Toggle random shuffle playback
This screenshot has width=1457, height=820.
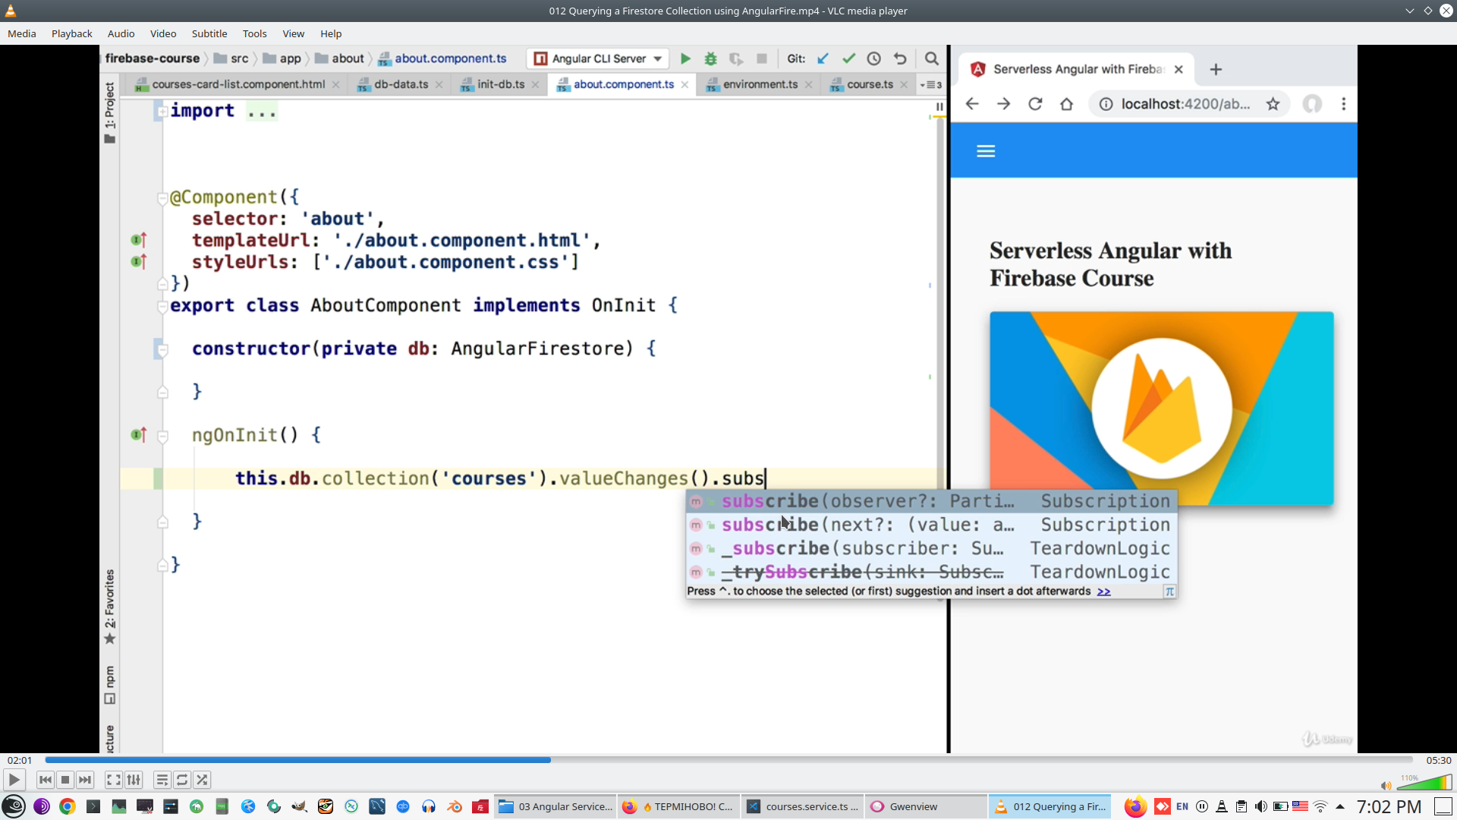point(202,780)
